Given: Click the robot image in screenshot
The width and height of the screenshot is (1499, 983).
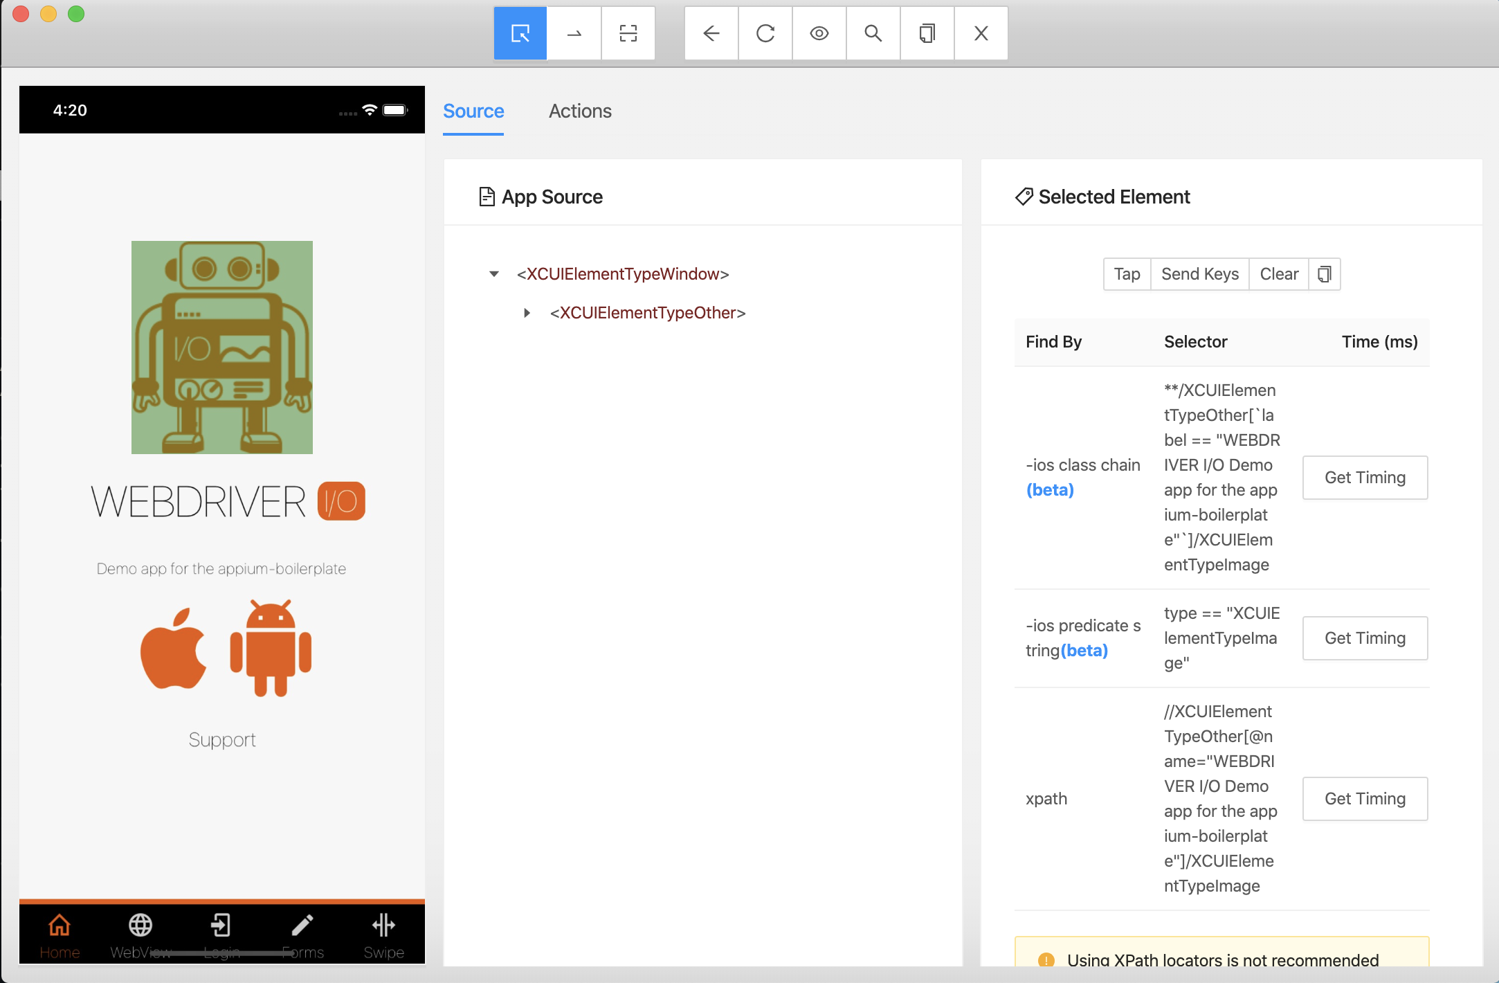Looking at the screenshot, I should pos(222,348).
